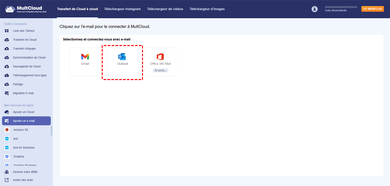Image resolution: width=390 pixels, height=186 pixels.
Task: Click the À venir... badge
Action: [161, 70]
